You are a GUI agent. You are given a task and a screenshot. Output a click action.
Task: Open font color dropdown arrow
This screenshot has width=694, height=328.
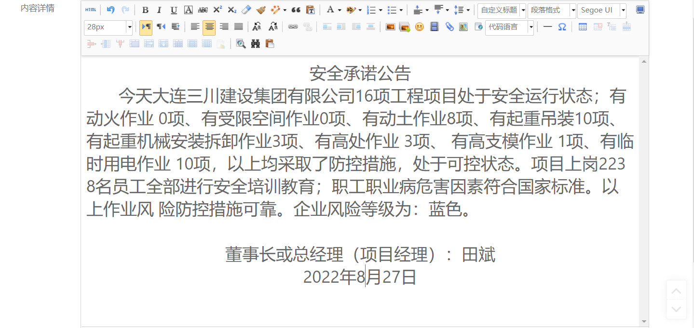(x=340, y=10)
